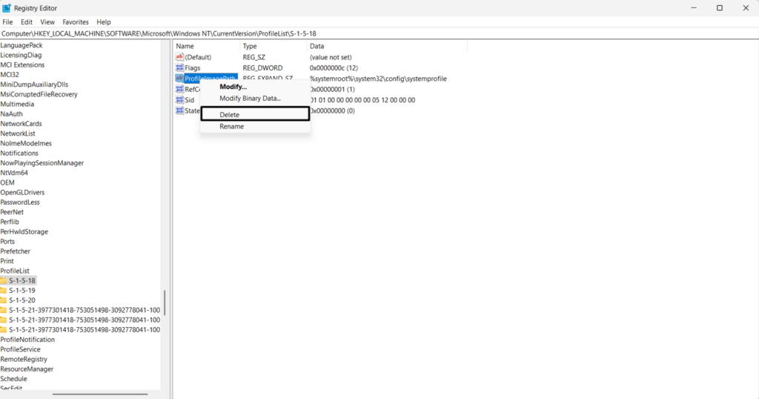This screenshot has height=399, width=759.
Task: Click the ProfileImagePath string value icon
Action: pyautogui.click(x=179, y=78)
